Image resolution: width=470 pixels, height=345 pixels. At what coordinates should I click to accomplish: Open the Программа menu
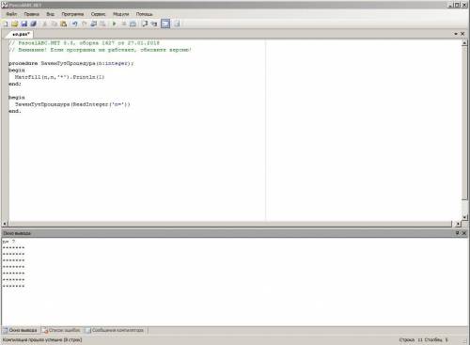pyautogui.click(x=72, y=14)
